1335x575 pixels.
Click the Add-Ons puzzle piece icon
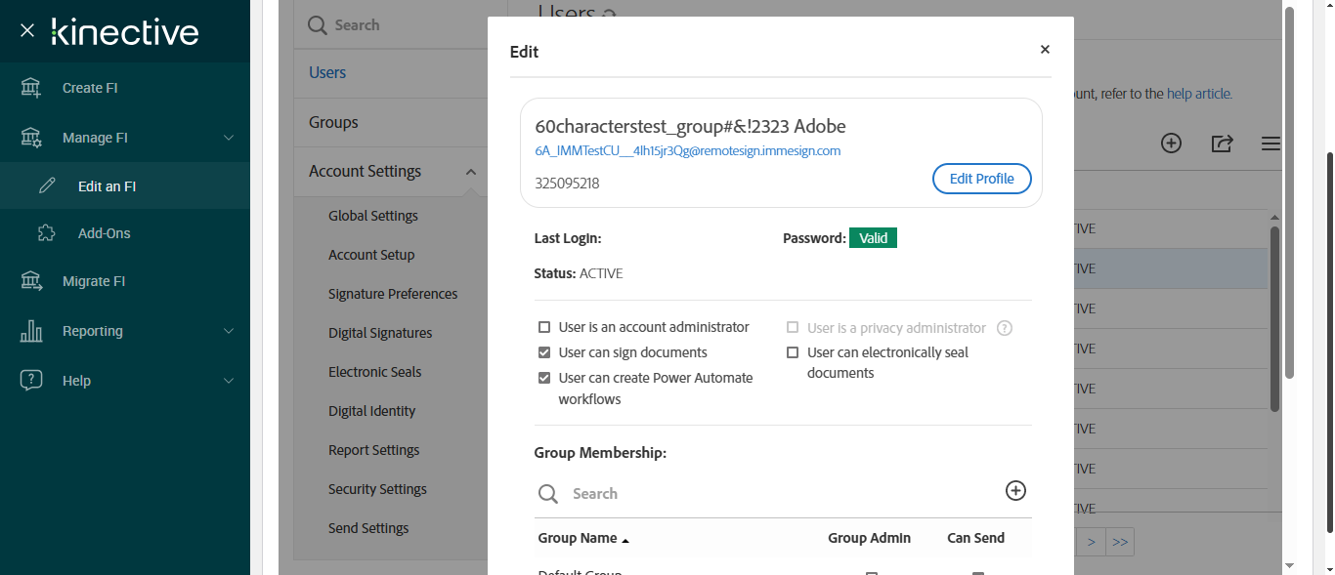pyautogui.click(x=47, y=233)
